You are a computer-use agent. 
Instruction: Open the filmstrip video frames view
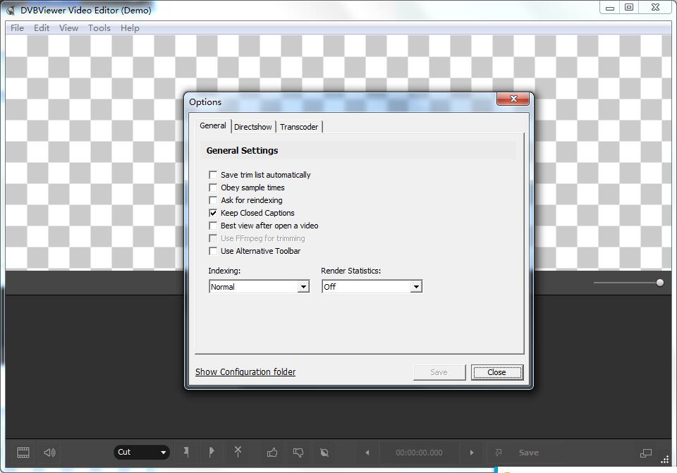(23, 453)
